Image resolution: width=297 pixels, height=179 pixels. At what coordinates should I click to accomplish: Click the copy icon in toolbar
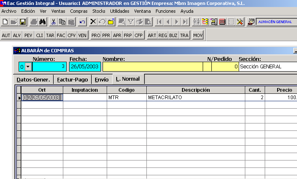click(62, 22)
